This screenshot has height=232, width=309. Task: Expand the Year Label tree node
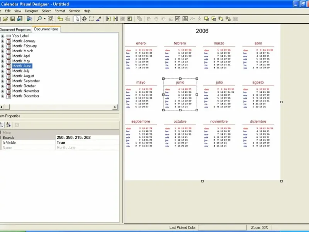tap(2, 36)
